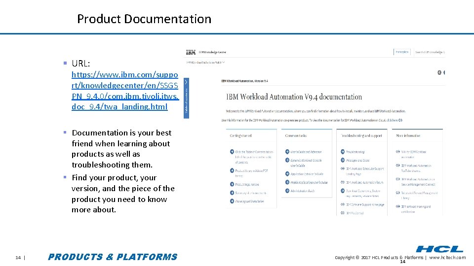Screen dimensions: 474x266
Task: Click the IBM logo in header
Action: [x=191, y=53]
